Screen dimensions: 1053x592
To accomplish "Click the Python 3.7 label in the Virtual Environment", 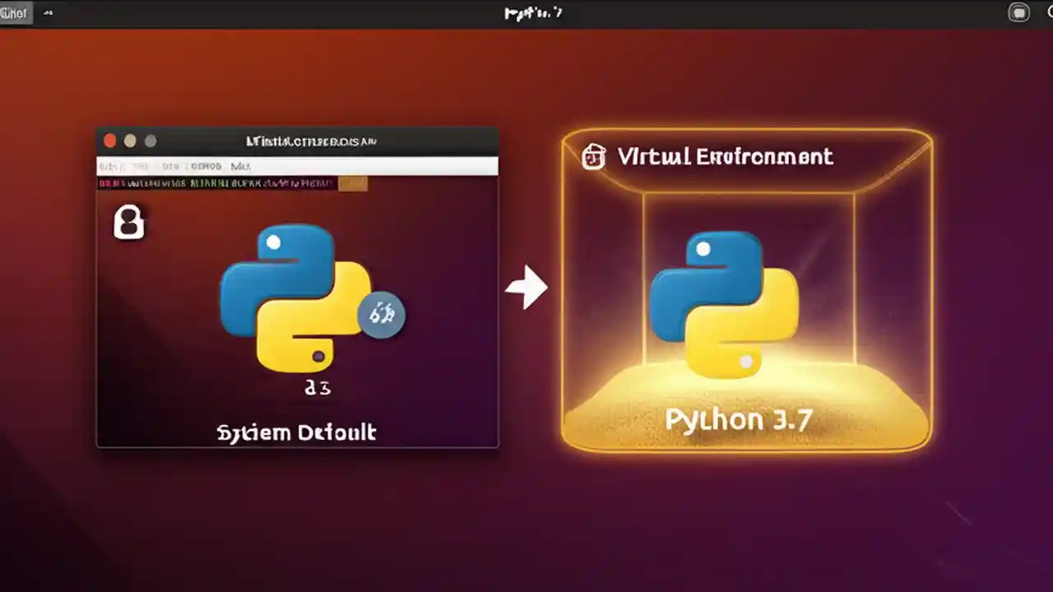I will tap(738, 419).
